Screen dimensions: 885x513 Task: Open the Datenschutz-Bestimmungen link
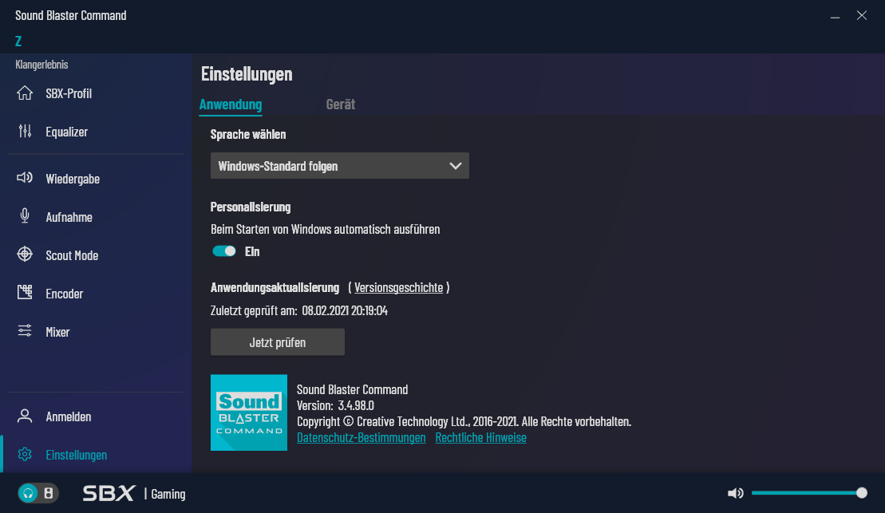pos(362,437)
